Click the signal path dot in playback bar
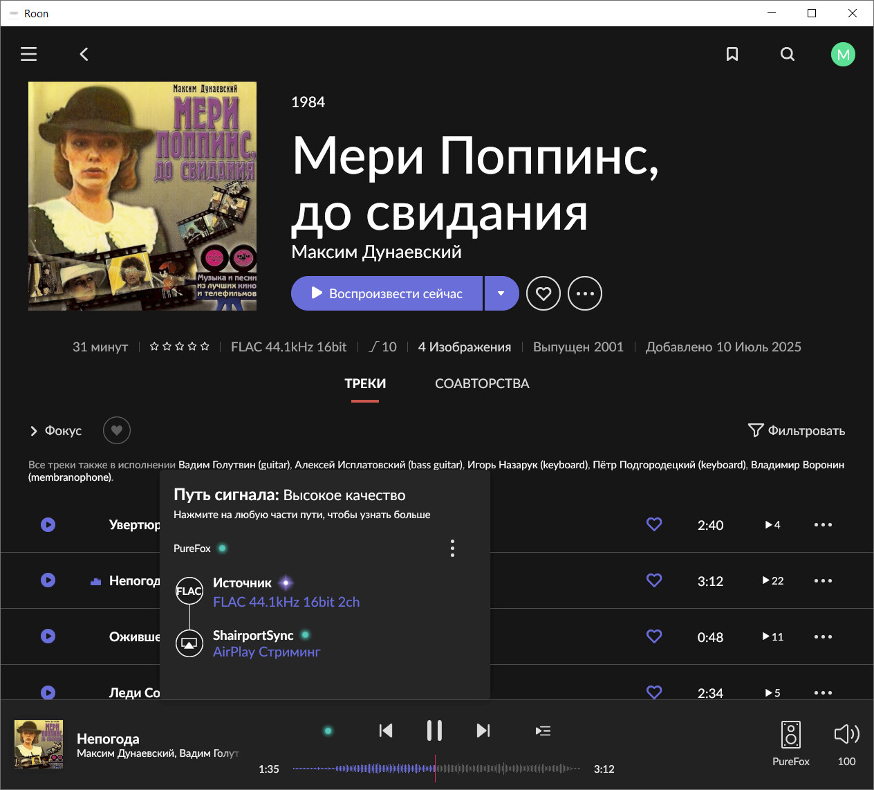This screenshot has width=874, height=790. (328, 731)
